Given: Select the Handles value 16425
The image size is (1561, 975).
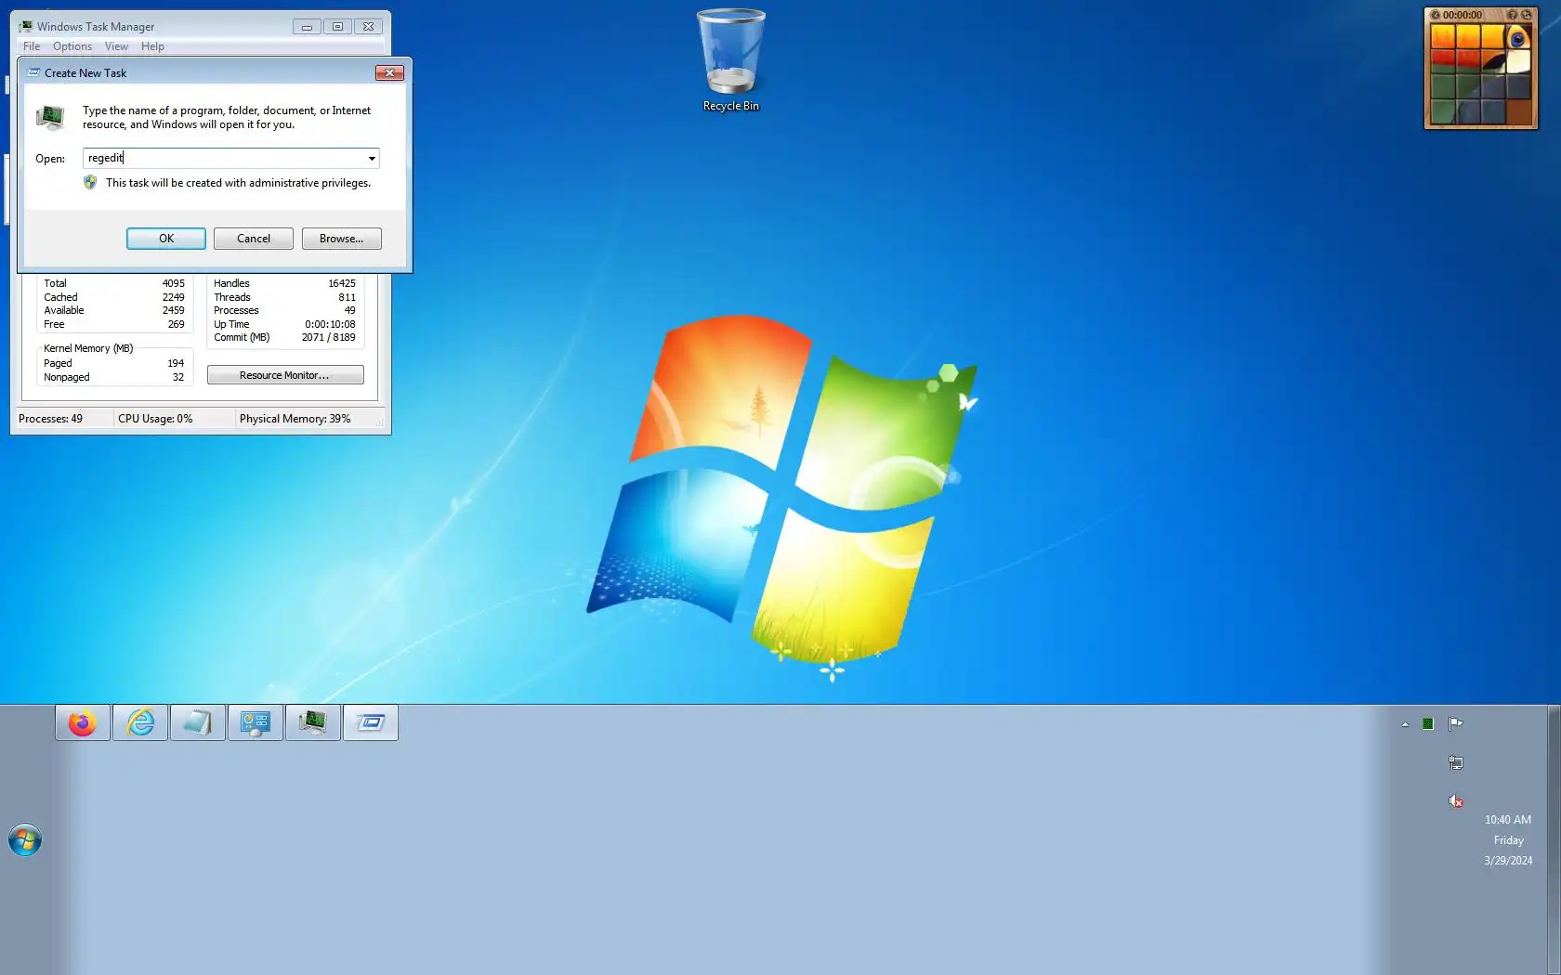Looking at the screenshot, I should pos(342,284).
